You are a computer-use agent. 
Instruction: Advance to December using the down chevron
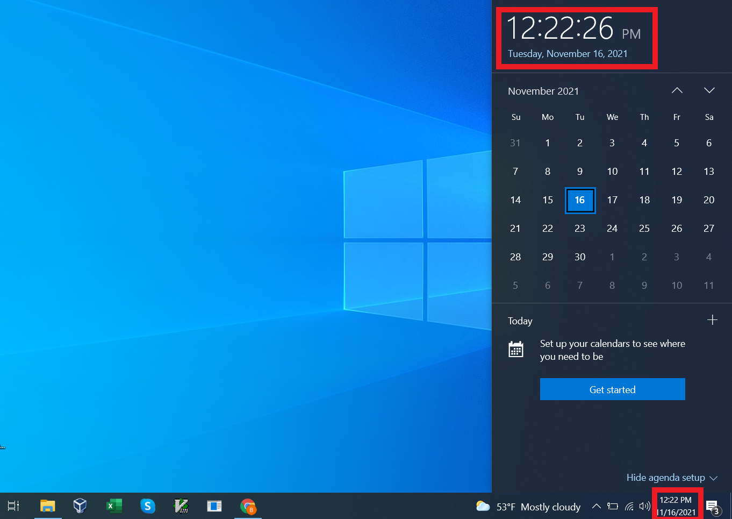click(709, 90)
